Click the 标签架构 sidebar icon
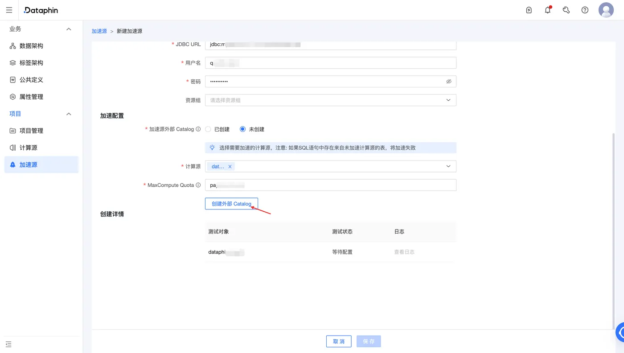The width and height of the screenshot is (624, 353). [12, 63]
